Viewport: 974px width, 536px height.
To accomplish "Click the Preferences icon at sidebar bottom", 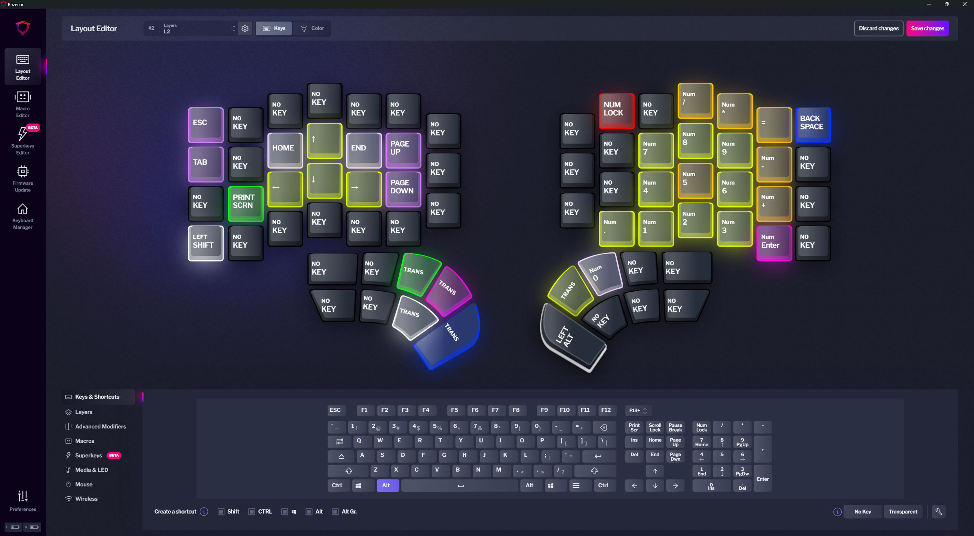I will tap(22, 500).
